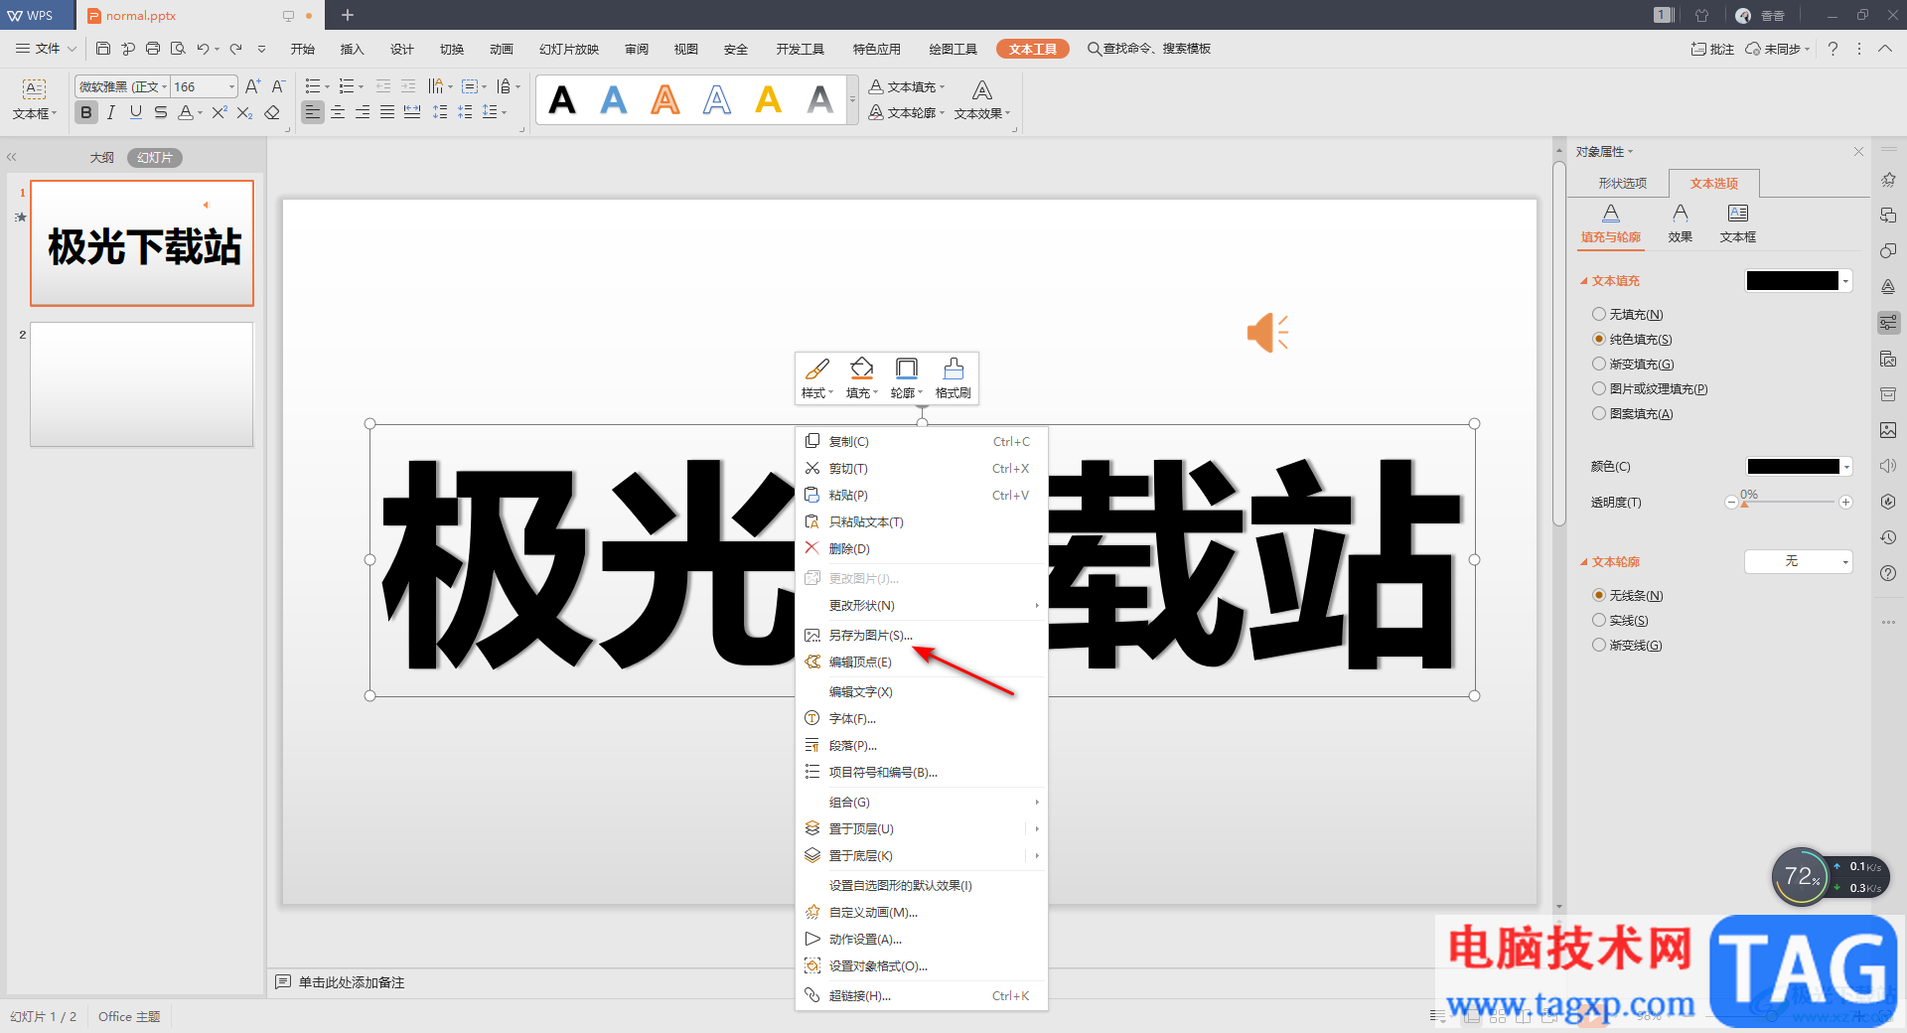Screen dimensions: 1907x1033
Task: Click 单击此处添加备注 notes area
Action: [352, 981]
